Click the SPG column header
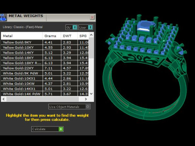This screenshot has width=195, height=146. pos(83,36)
